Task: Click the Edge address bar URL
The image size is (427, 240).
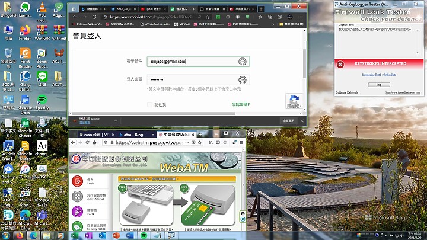Action: pyautogui.click(x=152, y=17)
